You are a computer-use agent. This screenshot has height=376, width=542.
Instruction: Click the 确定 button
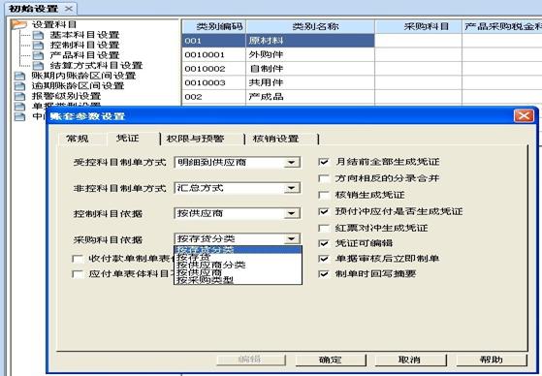click(x=331, y=360)
